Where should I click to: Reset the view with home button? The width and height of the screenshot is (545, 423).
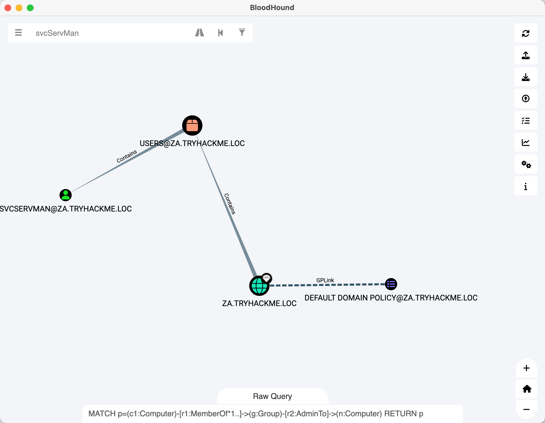527,389
